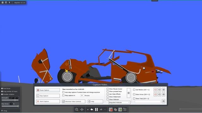Click Minimize Video Controls
This screenshot has height=113, width=202.
point(74,101)
